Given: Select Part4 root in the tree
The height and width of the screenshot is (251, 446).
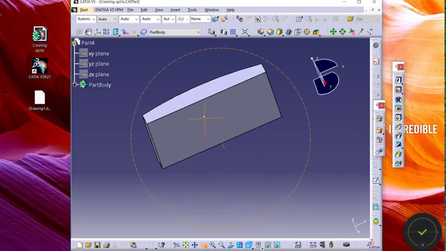Looking at the screenshot, I should coord(88,43).
